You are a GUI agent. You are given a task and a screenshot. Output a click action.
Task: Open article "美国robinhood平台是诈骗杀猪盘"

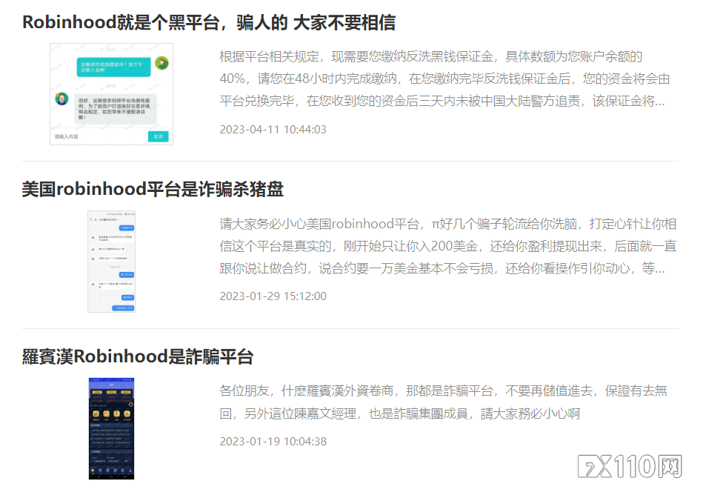(153, 189)
